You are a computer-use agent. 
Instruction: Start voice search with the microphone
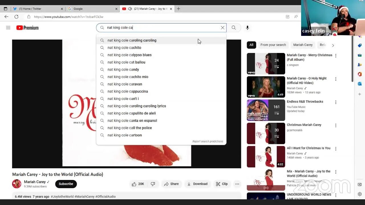click(x=248, y=28)
